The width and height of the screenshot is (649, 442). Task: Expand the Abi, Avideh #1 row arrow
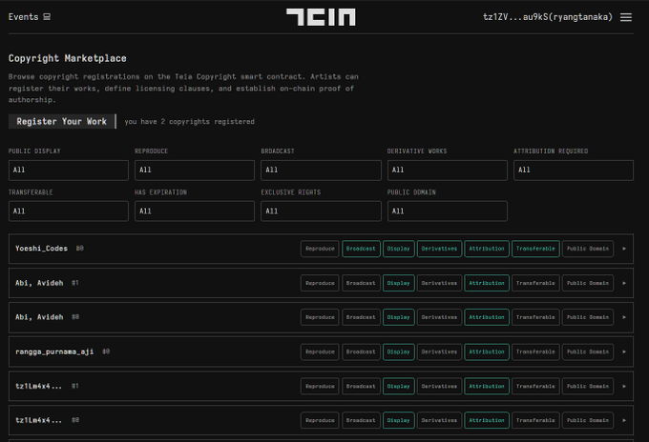click(624, 283)
